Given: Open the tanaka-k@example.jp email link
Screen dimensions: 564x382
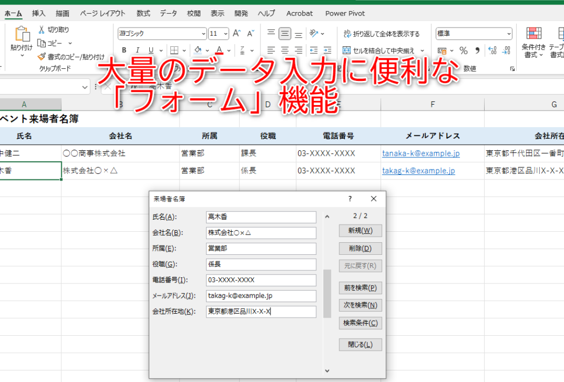Looking at the screenshot, I should pyautogui.click(x=421, y=154).
